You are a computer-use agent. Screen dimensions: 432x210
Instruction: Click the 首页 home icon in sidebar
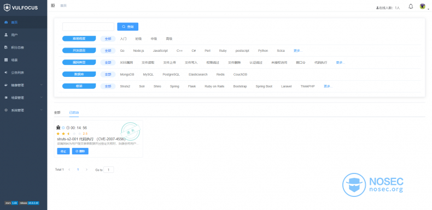(x=6, y=22)
